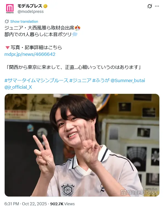Open the mdpr.jp/news/4666642 link
164x211 pixels.
click(30, 54)
